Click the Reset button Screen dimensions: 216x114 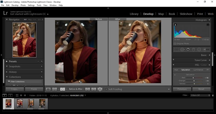[x=201, y=89]
